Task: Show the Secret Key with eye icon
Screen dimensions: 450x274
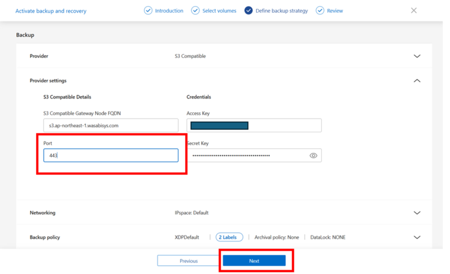Action: (313, 155)
